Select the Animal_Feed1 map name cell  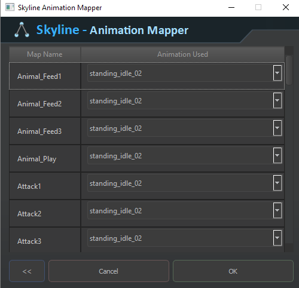[x=45, y=76]
